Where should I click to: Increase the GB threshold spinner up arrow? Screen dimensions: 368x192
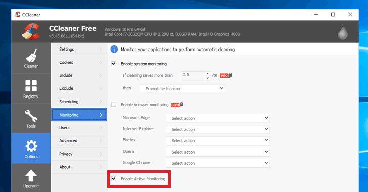[207, 73]
